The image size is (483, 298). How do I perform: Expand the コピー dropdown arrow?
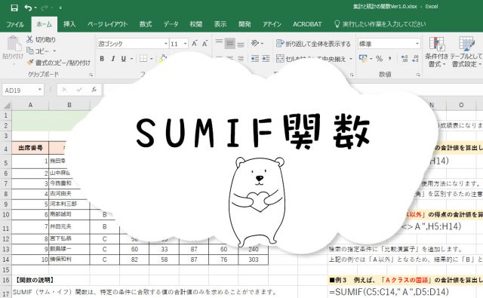point(54,51)
